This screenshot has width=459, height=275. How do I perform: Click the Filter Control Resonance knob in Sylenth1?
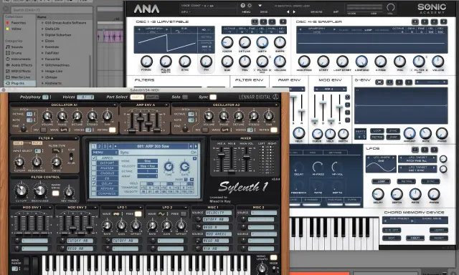[40, 190]
